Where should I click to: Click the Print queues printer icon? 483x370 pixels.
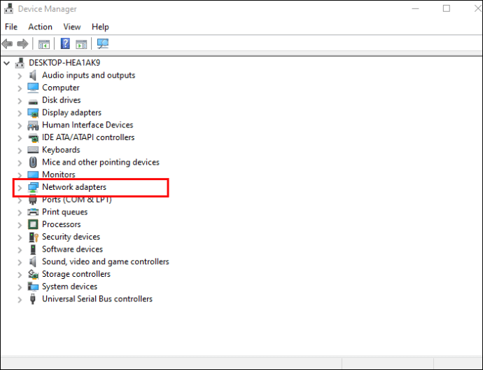pyautogui.click(x=33, y=212)
